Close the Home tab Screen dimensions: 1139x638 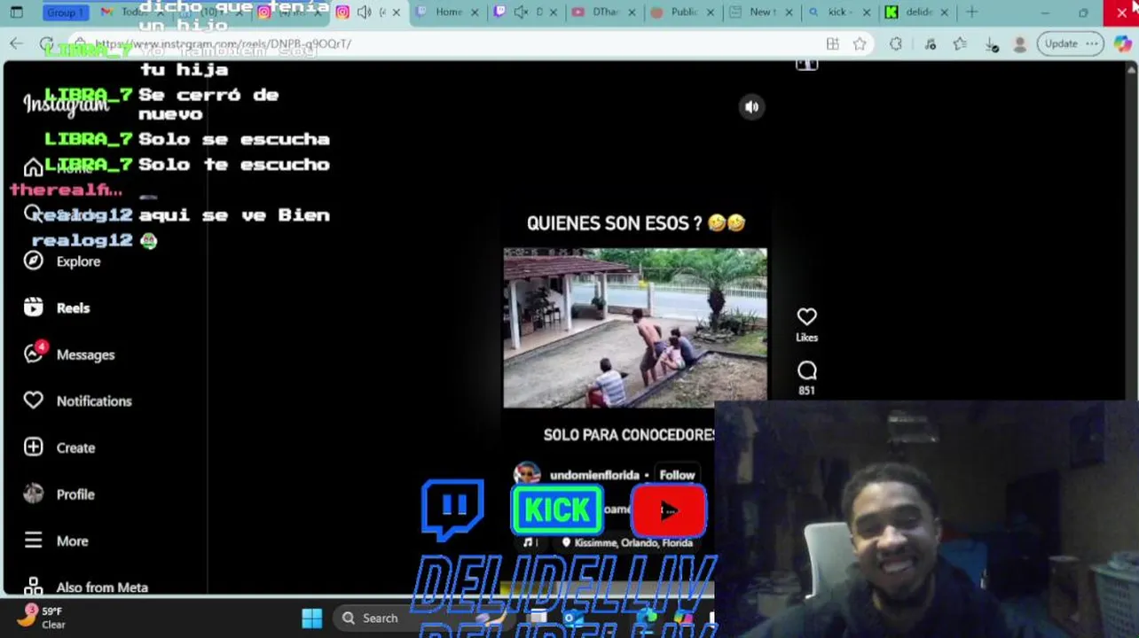pyautogui.click(x=476, y=12)
